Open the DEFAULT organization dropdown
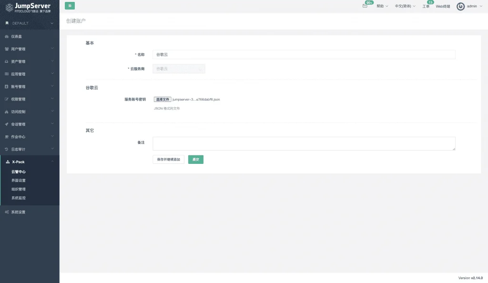Viewport: 488px width, 283px height. 30,23
